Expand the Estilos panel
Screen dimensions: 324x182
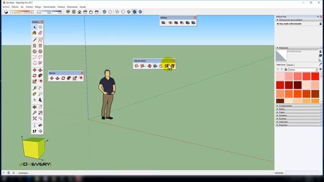(299, 109)
